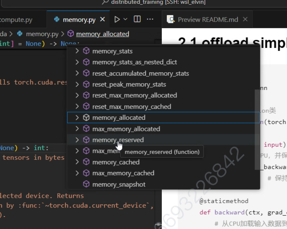Expand the reset_peak_memory_stats chevron
Screen dimensions: 287x229
(x=77, y=84)
